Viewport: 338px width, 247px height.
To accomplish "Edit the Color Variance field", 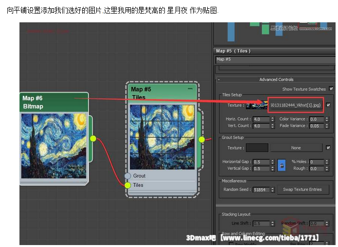I will [317, 119].
